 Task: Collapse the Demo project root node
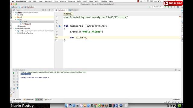point(13,13)
